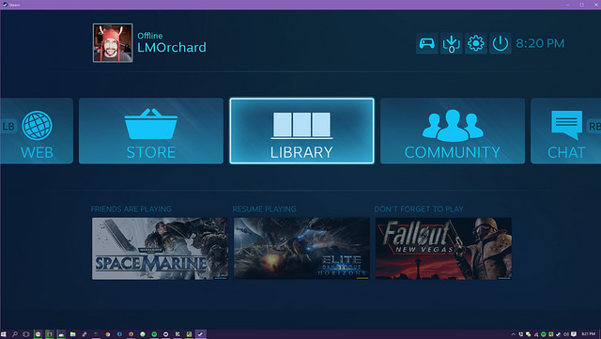Open the STORE basket tile

[x=151, y=131]
